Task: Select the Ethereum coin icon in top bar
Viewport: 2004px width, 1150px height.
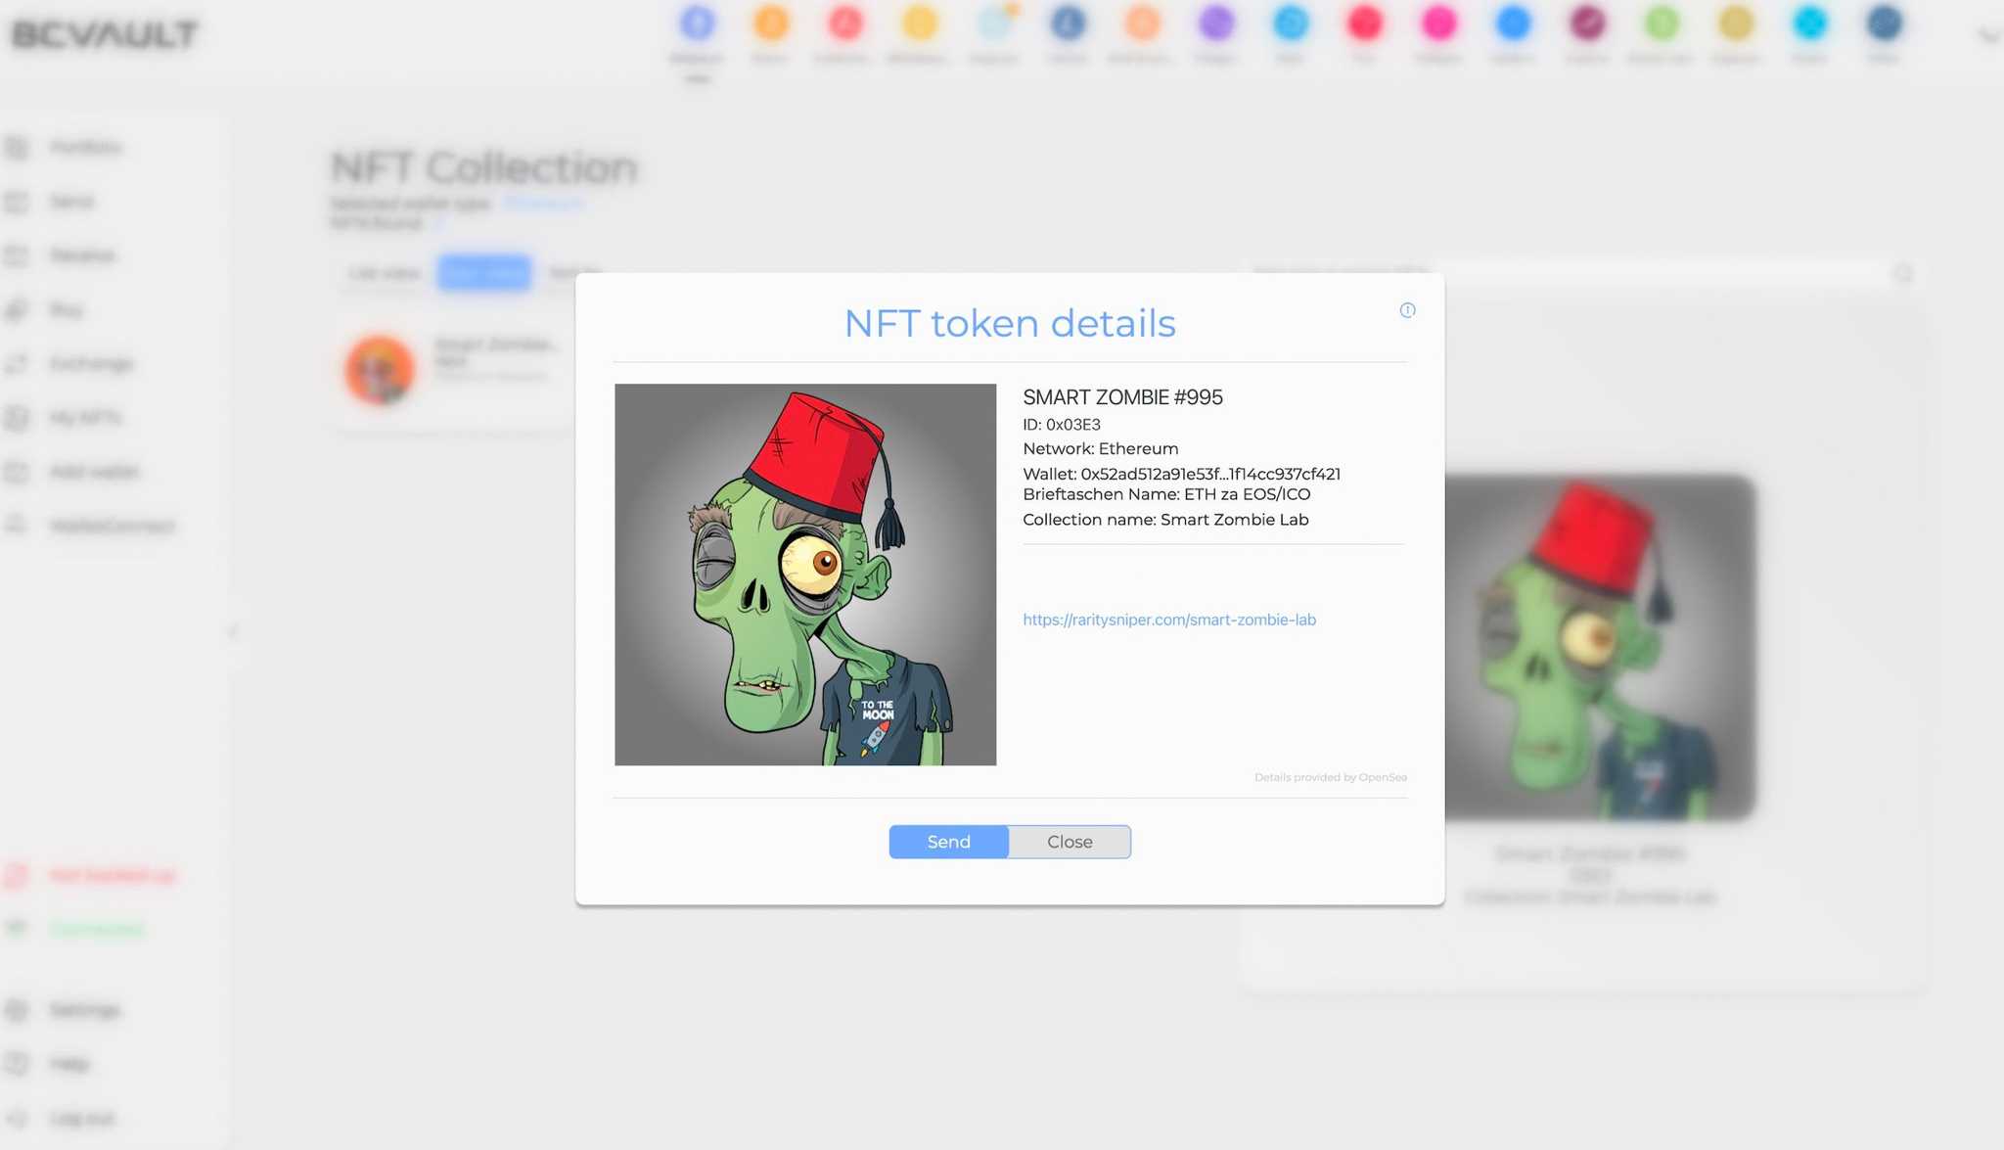Action: click(x=697, y=23)
